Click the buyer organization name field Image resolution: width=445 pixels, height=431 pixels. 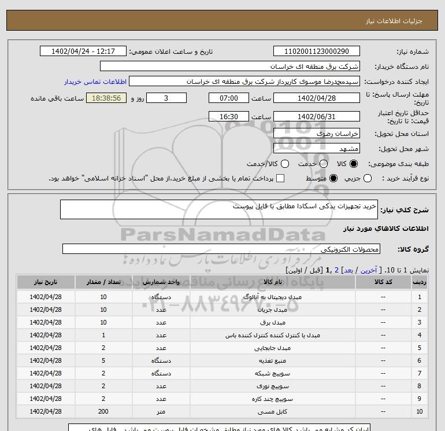click(x=230, y=66)
